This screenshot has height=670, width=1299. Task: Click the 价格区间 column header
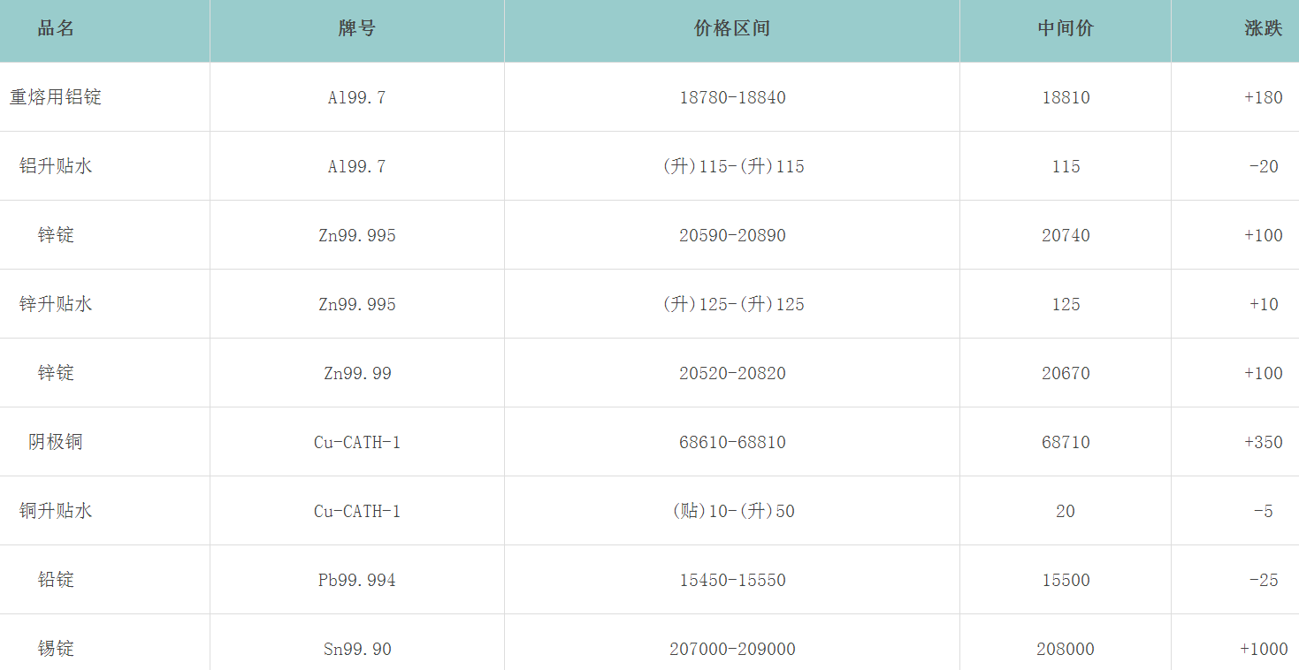pyautogui.click(x=732, y=28)
